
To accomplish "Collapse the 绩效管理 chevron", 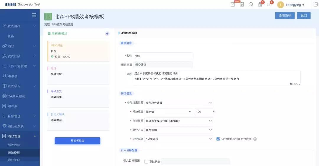I will point(34,136).
